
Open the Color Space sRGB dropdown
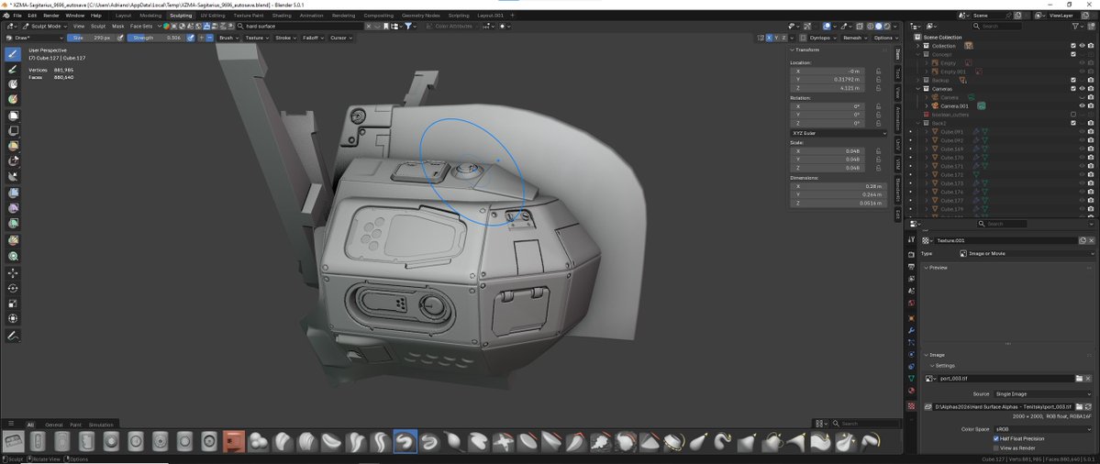[x=1043, y=429]
